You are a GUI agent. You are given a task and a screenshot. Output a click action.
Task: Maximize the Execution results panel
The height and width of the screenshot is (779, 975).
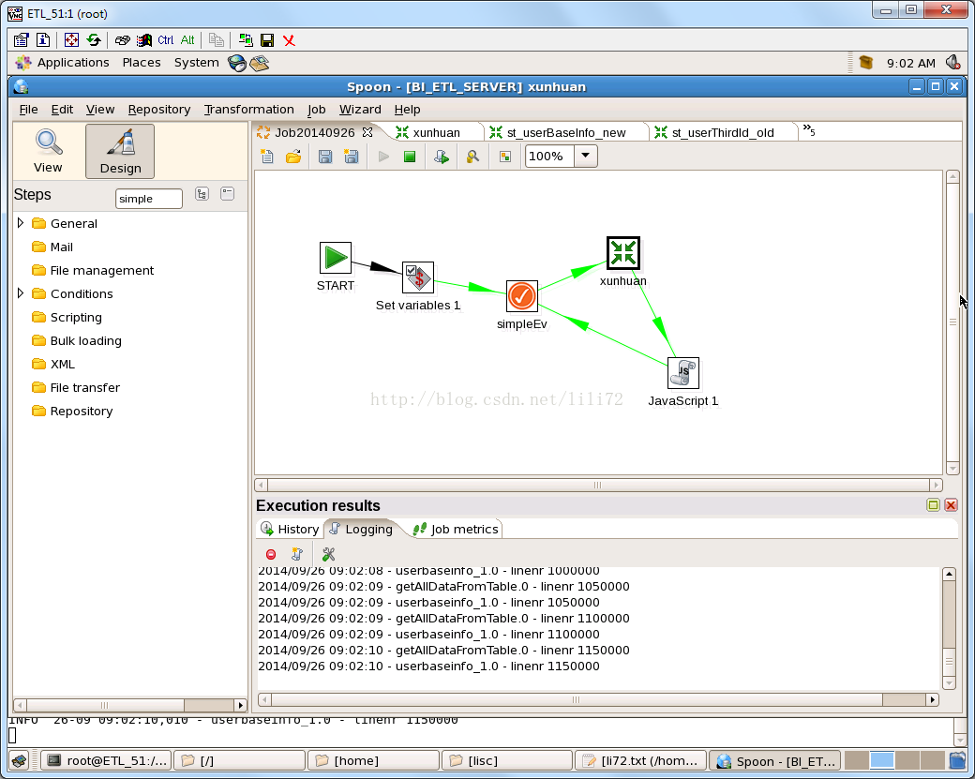pyautogui.click(x=933, y=505)
